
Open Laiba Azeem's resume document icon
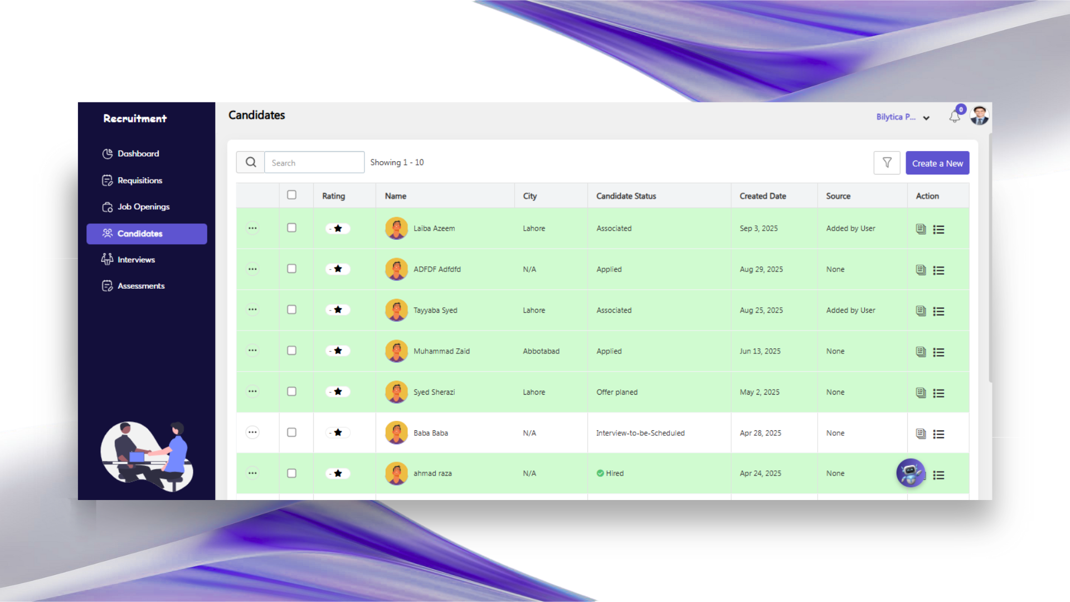[921, 229]
